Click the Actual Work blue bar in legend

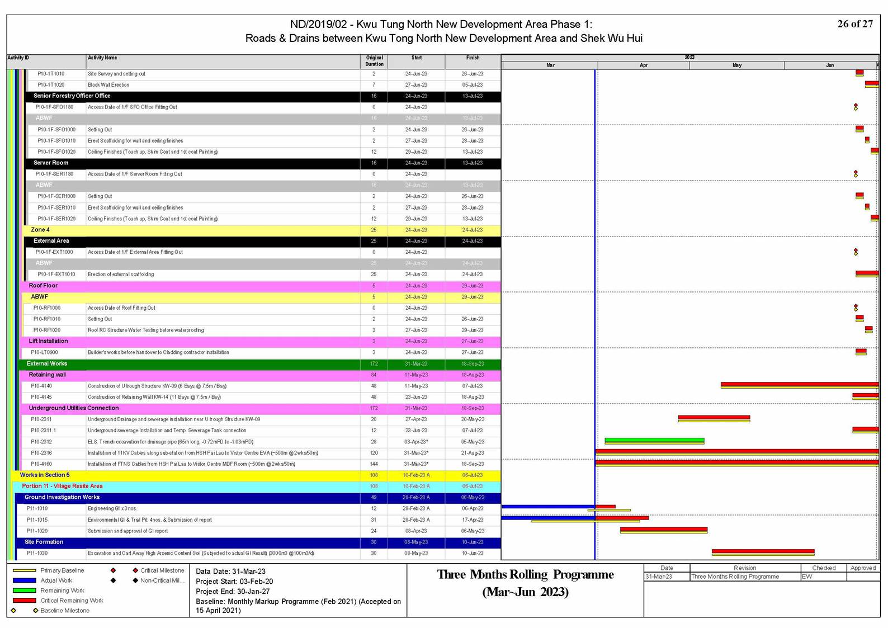point(24,580)
